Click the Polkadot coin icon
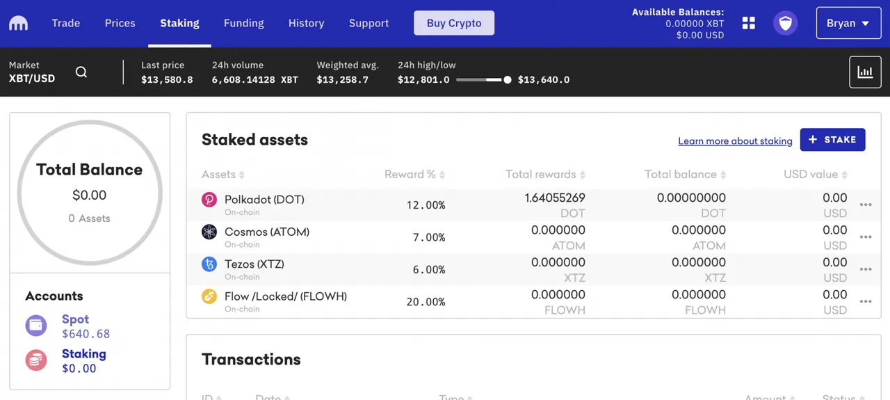Image resolution: width=890 pixels, height=400 pixels. (209, 200)
